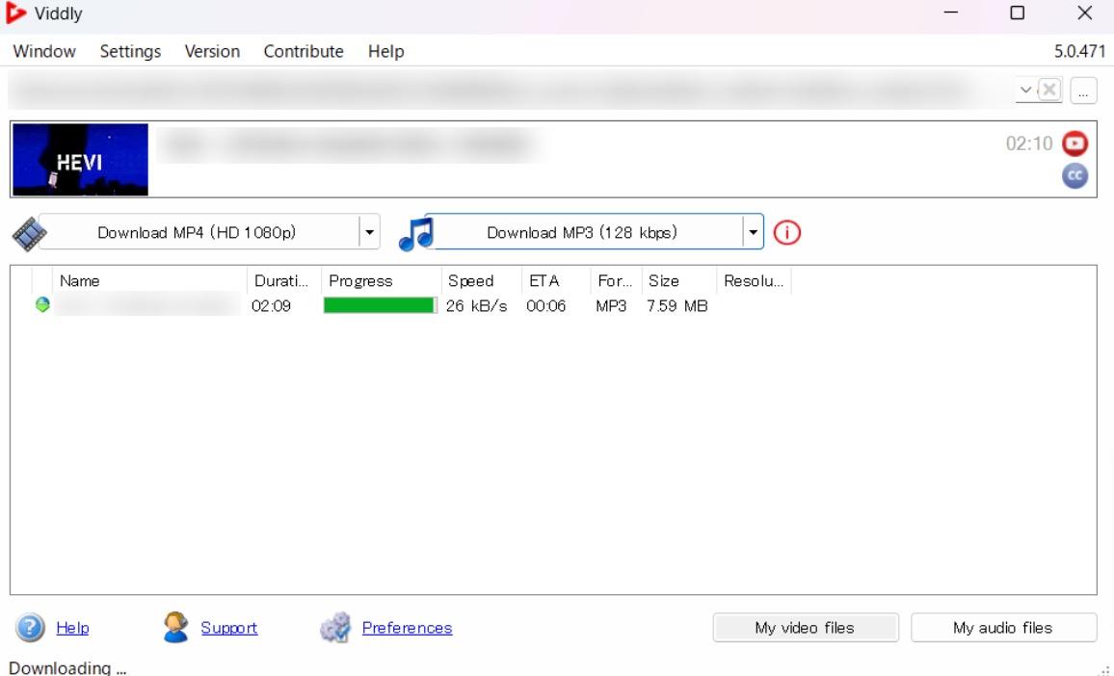Viewport: 1114px width, 676px height.
Task: Sort by the Size column header
Action: (x=679, y=281)
